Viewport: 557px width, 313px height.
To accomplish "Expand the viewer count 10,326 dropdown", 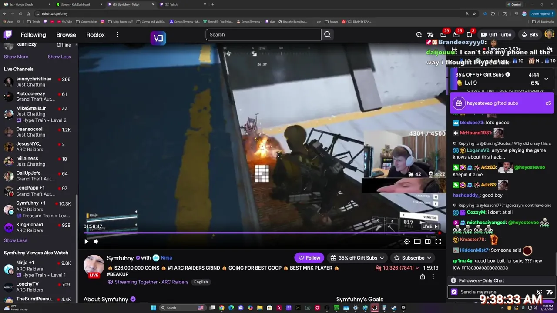I will click(x=397, y=268).
